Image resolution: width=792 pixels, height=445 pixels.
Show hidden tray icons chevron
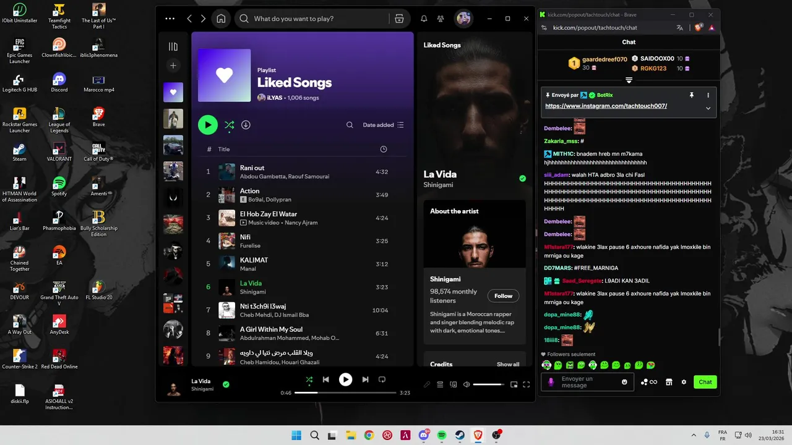pyautogui.click(x=692, y=435)
